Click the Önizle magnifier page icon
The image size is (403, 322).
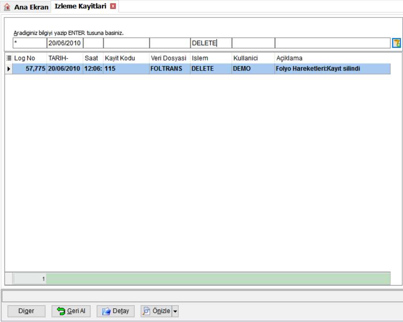coord(146,311)
